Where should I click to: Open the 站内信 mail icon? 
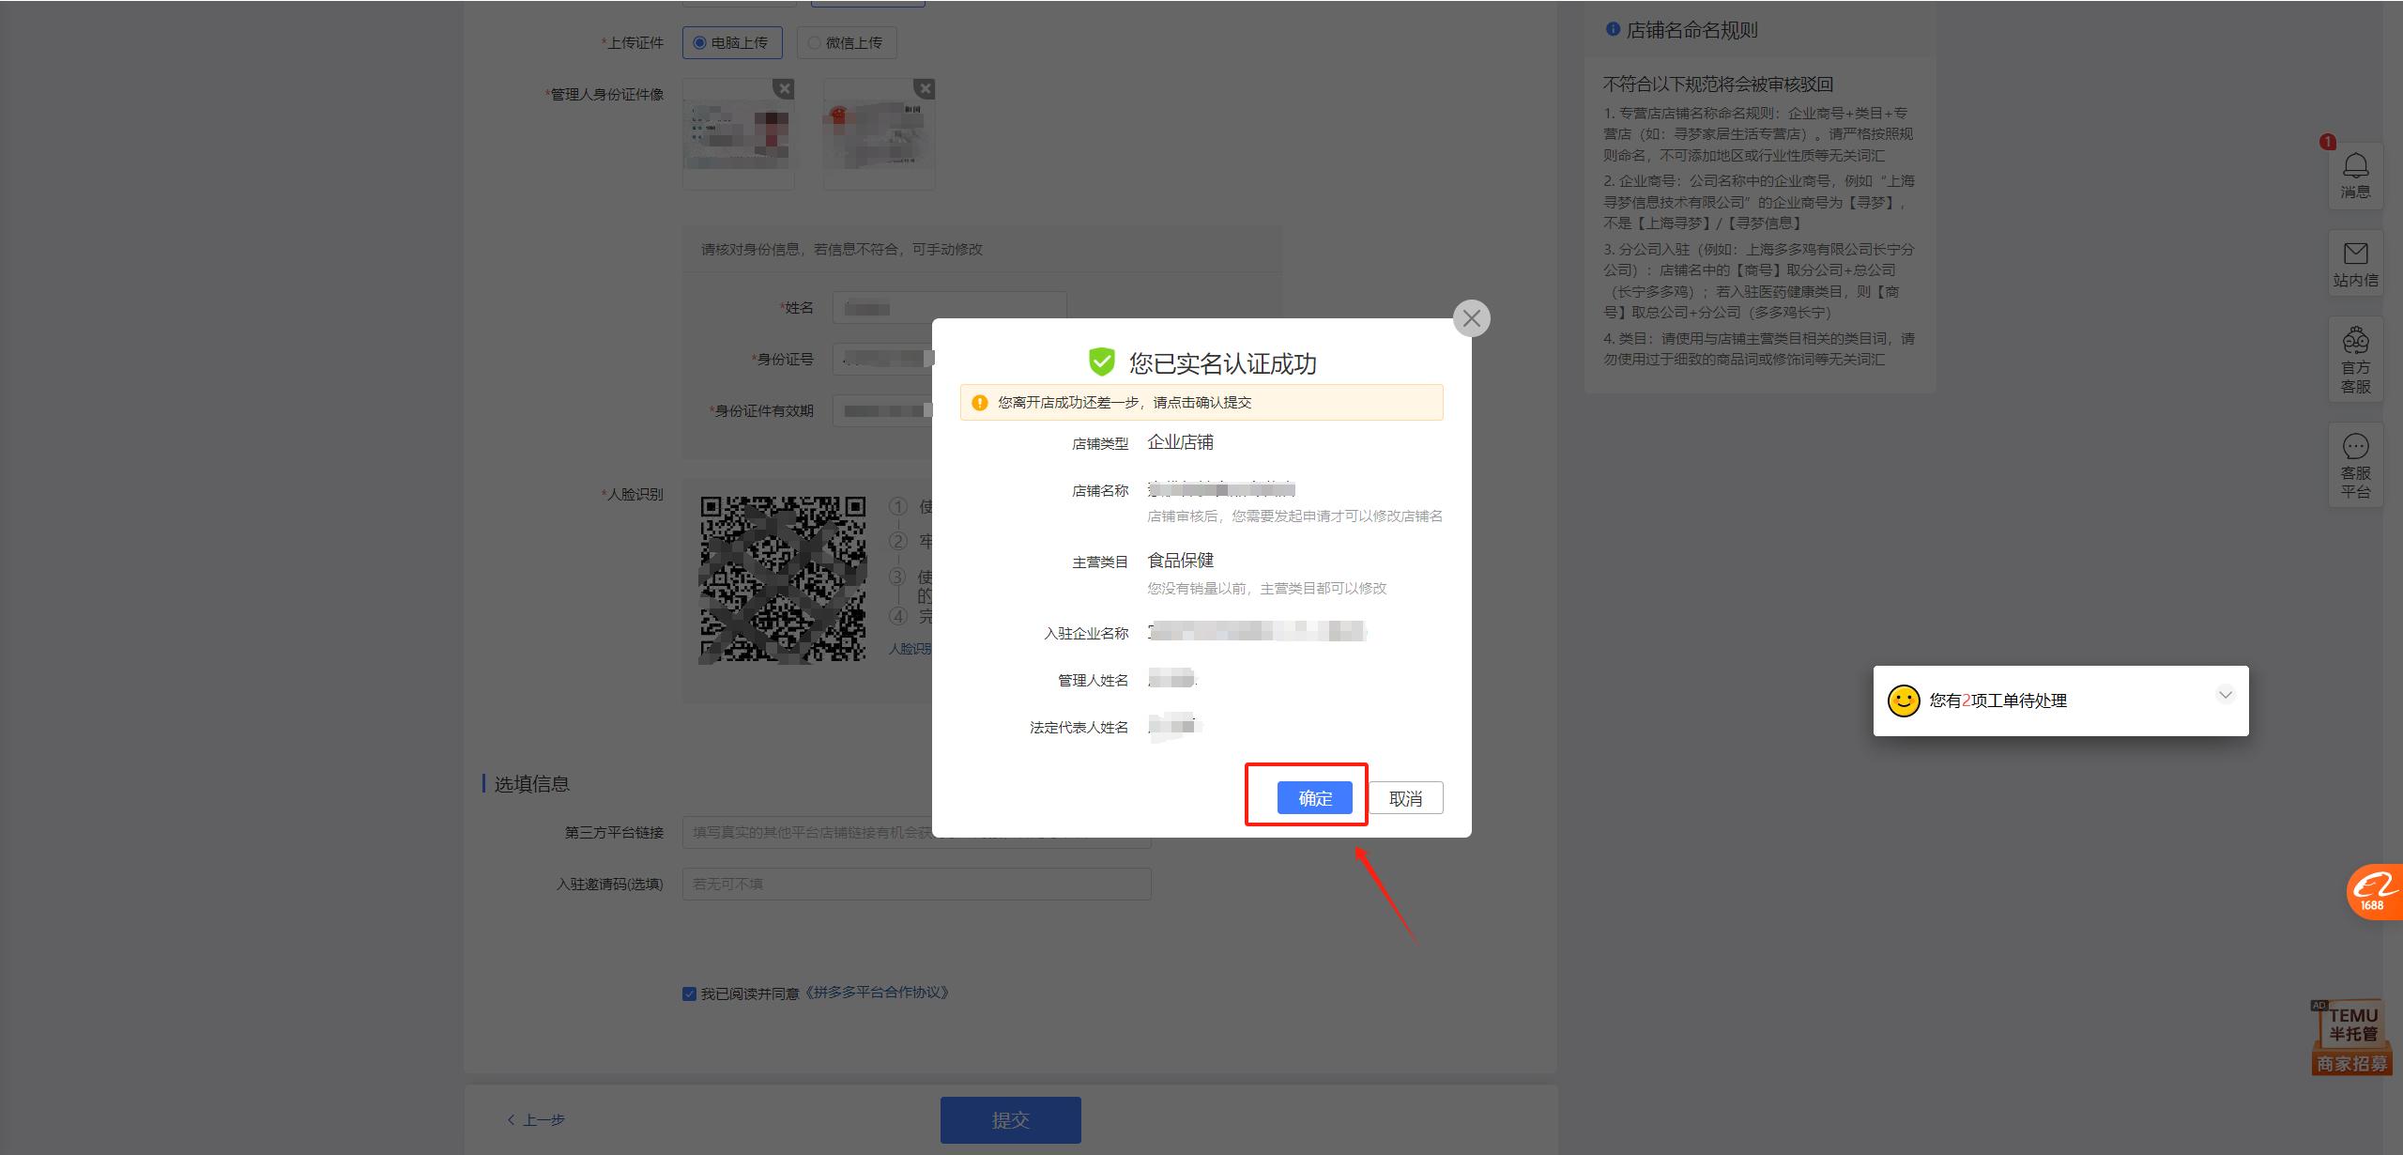click(x=2356, y=263)
